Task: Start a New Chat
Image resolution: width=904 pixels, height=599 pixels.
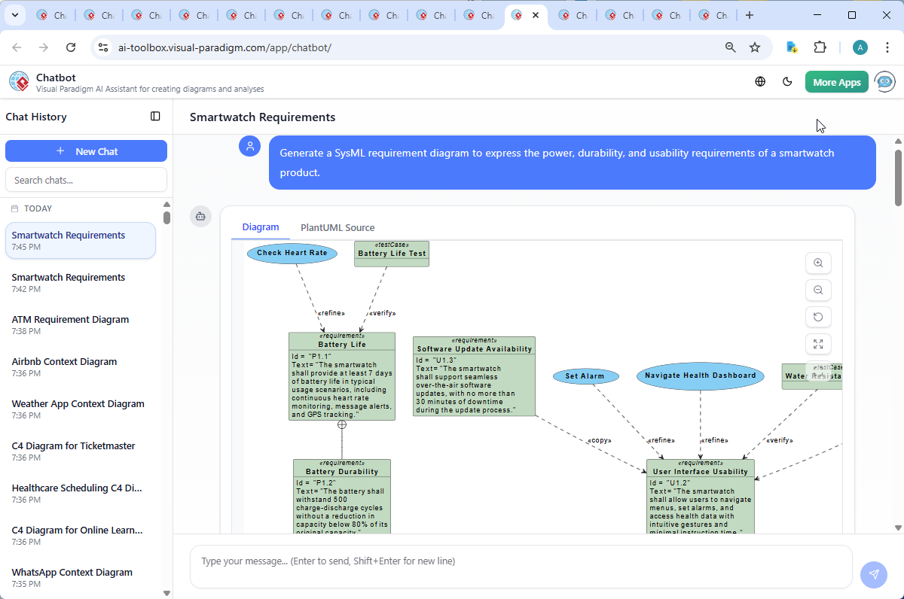Action: pyautogui.click(x=86, y=151)
